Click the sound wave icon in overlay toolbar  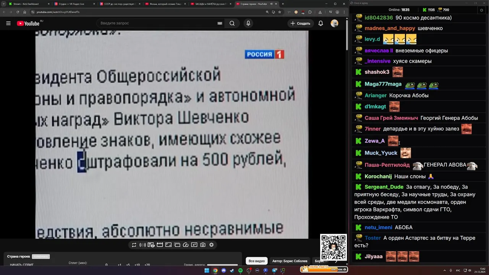[x=142, y=245]
